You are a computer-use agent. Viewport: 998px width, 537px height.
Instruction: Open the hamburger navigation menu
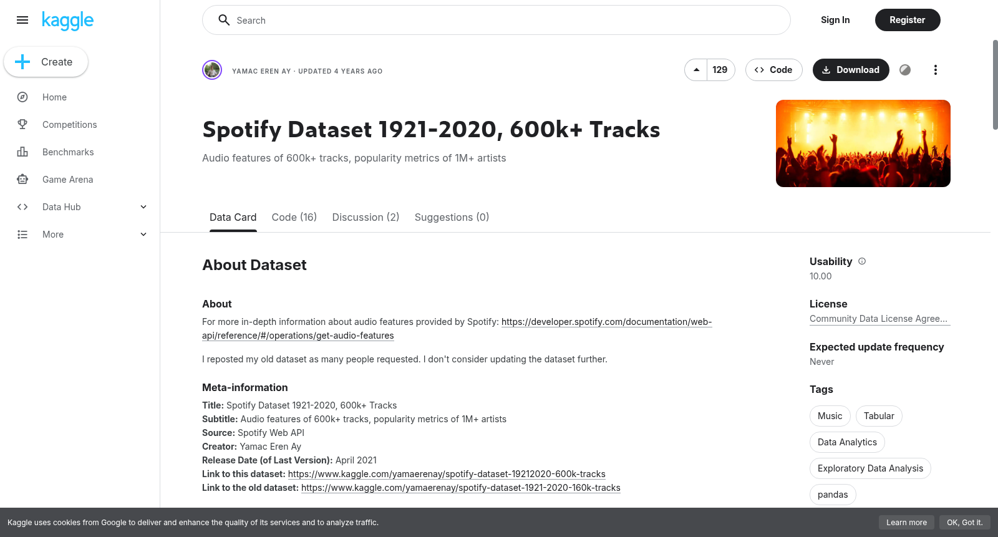22,20
